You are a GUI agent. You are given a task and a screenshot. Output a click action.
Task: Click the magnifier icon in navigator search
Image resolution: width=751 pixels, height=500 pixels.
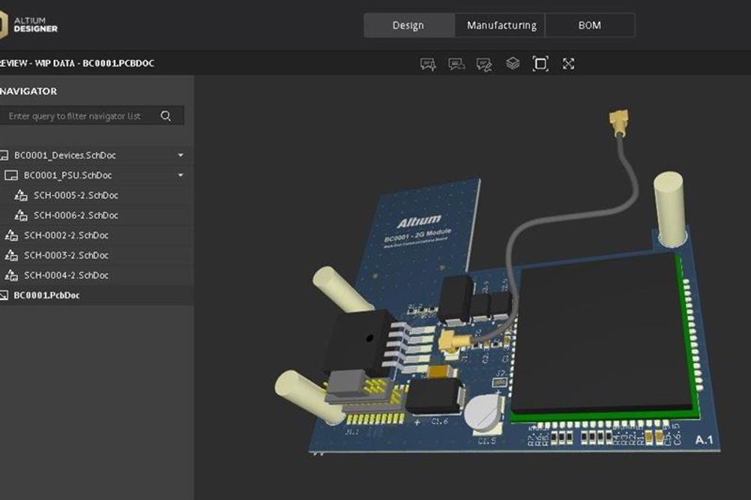tap(166, 116)
